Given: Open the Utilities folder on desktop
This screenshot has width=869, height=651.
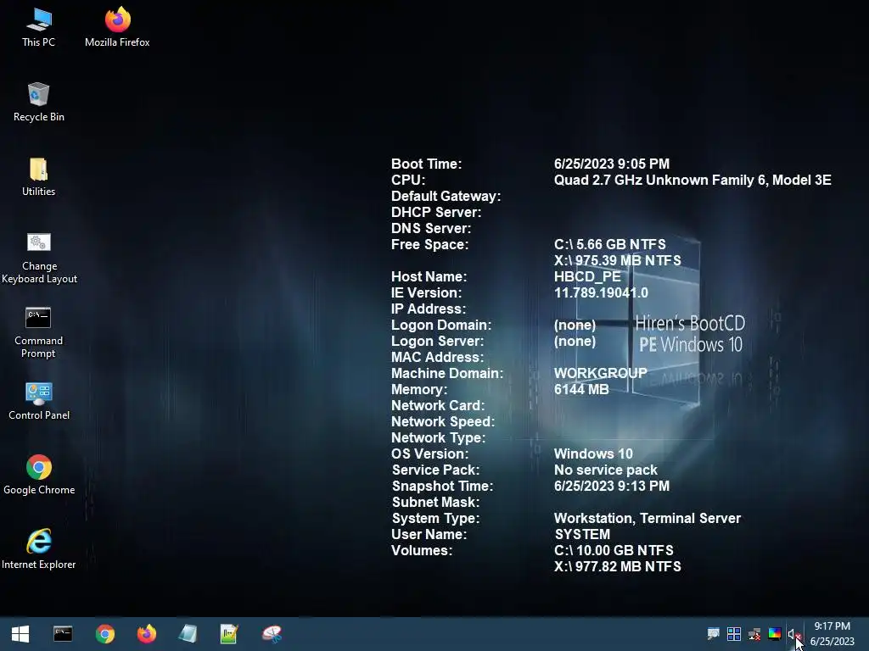Looking at the screenshot, I should [x=39, y=177].
